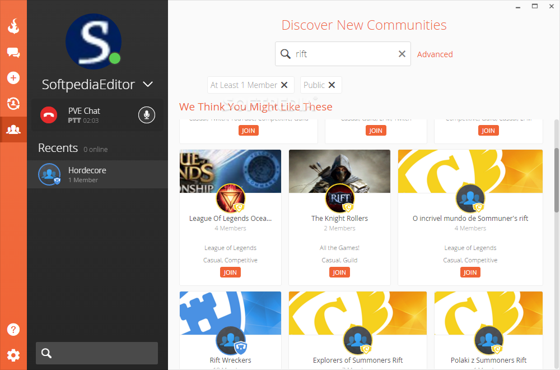Join The Knight Rollers community
This screenshot has width=560, height=370.
(x=339, y=272)
